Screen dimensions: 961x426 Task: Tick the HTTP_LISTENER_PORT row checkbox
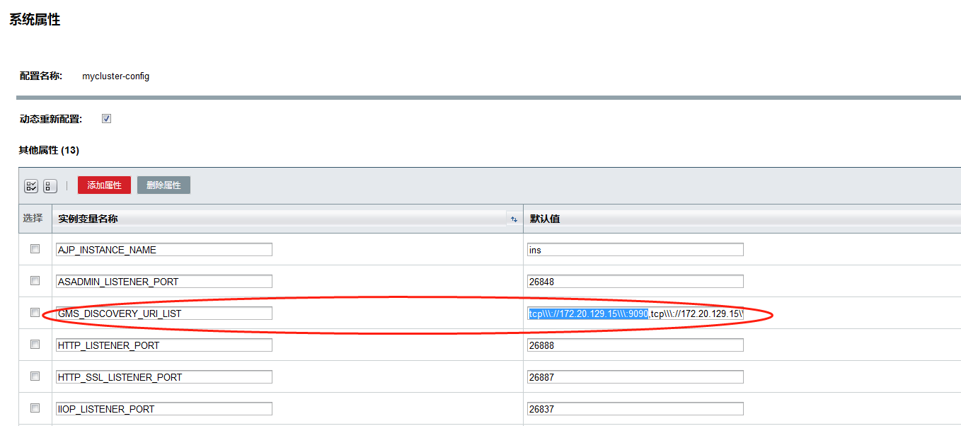tap(35, 345)
